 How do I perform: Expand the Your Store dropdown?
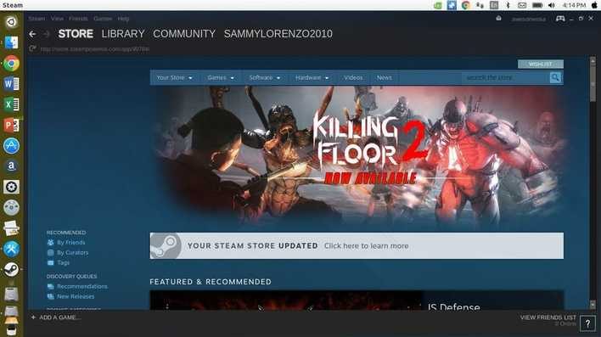pos(174,77)
